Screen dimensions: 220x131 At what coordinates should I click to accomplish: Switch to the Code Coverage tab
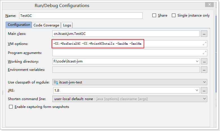46,25
